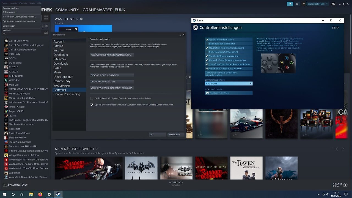Click Nach Steam-Clientupdates suchen entry

click(20, 17)
